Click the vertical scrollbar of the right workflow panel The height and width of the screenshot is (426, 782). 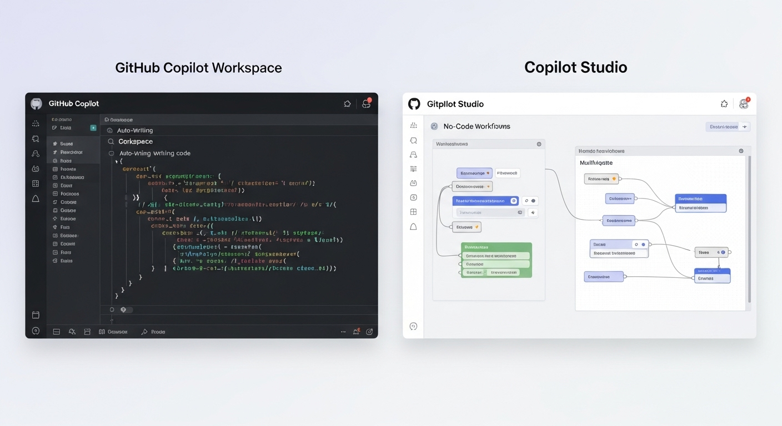749,229
